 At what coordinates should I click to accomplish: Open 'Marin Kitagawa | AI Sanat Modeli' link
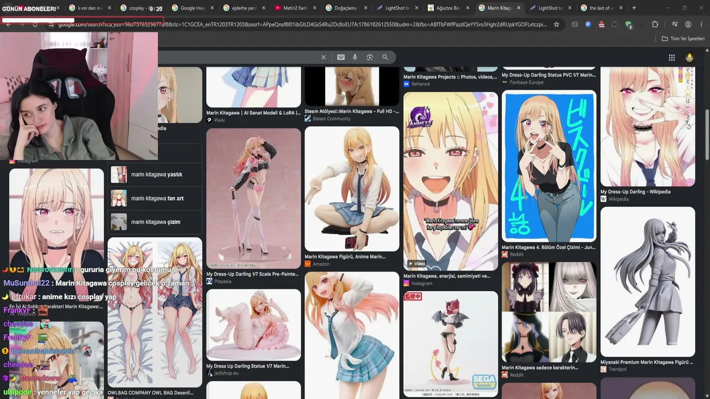(253, 112)
